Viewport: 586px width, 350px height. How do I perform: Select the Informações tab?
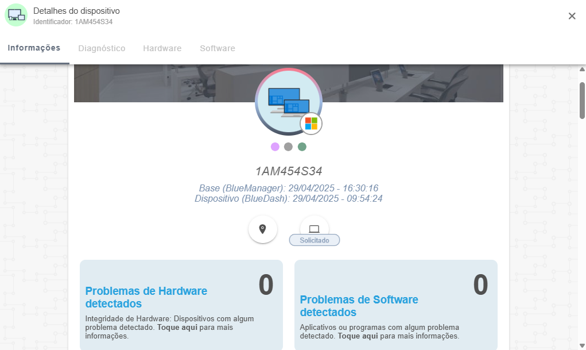click(34, 48)
